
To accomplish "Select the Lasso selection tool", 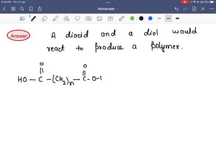I will (77, 18).
